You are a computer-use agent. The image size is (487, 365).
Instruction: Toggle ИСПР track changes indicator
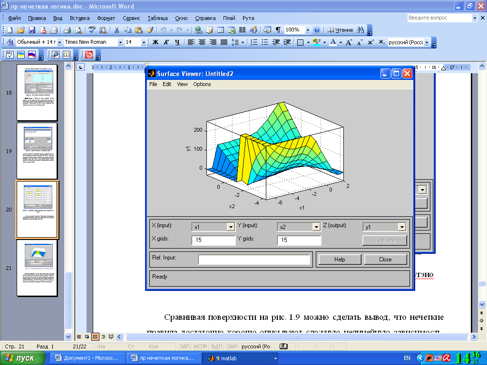pyautogui.click(x=201, y=346)
